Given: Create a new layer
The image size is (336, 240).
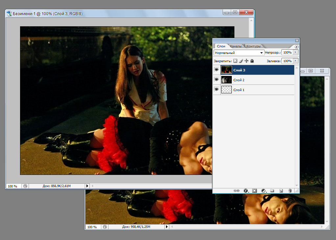Looking at the screenshot, I should (281, 191).
